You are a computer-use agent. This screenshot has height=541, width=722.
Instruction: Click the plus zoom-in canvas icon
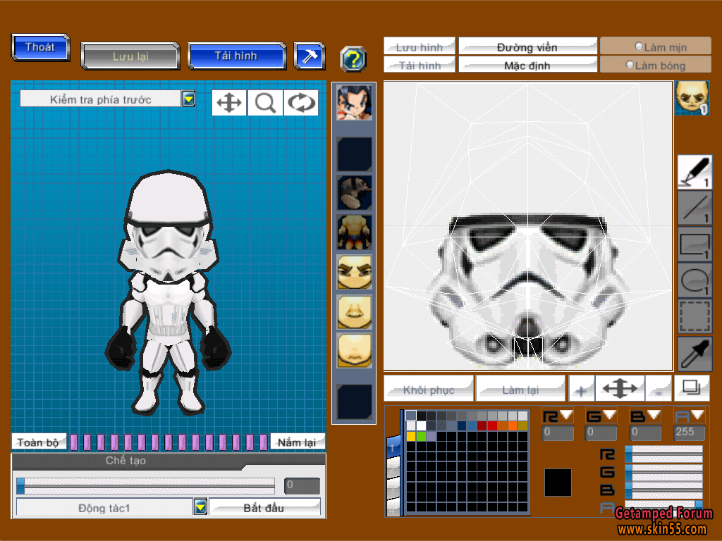pyautogui.click(x=581, y=389)
